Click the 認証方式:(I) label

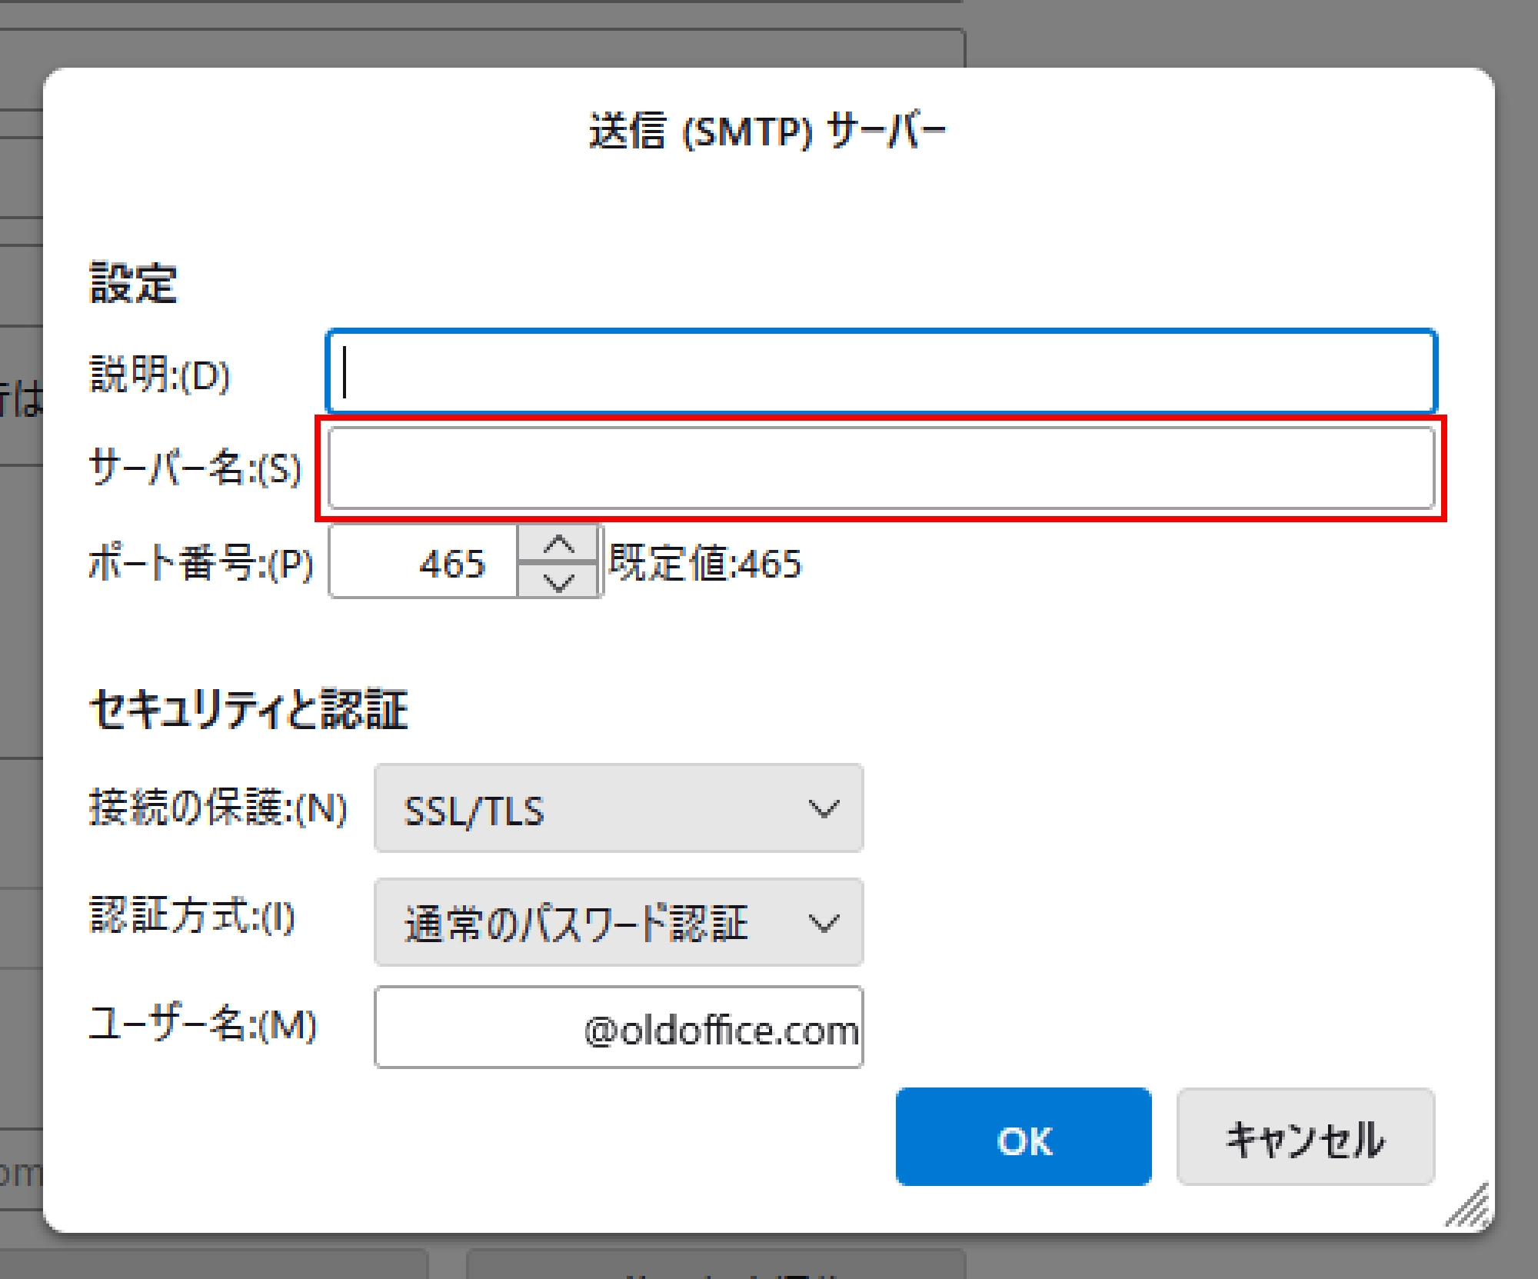pos(192,916)
